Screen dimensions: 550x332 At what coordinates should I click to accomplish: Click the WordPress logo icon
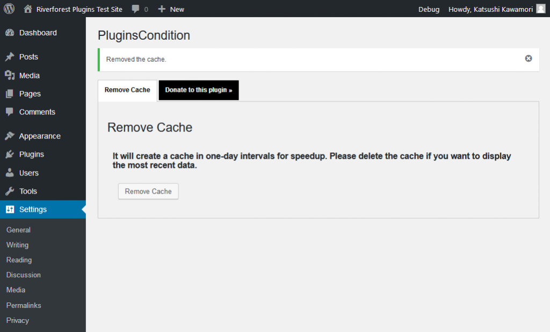point(9,9)
